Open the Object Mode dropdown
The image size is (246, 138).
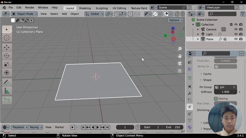click(x=24, y=14)
